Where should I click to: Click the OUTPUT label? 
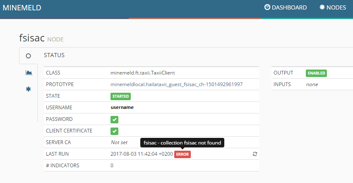tap(283, 73)
